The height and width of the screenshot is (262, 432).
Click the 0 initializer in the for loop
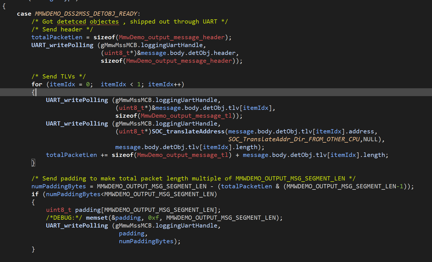click(x=88, y=84)
